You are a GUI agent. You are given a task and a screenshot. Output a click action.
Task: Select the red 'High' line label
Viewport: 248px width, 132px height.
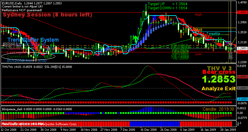pyautogui.click(x=198, y=15)
